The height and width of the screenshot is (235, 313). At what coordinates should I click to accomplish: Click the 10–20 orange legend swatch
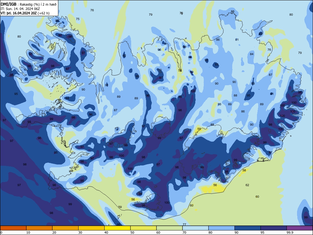[x=39, y=228]
